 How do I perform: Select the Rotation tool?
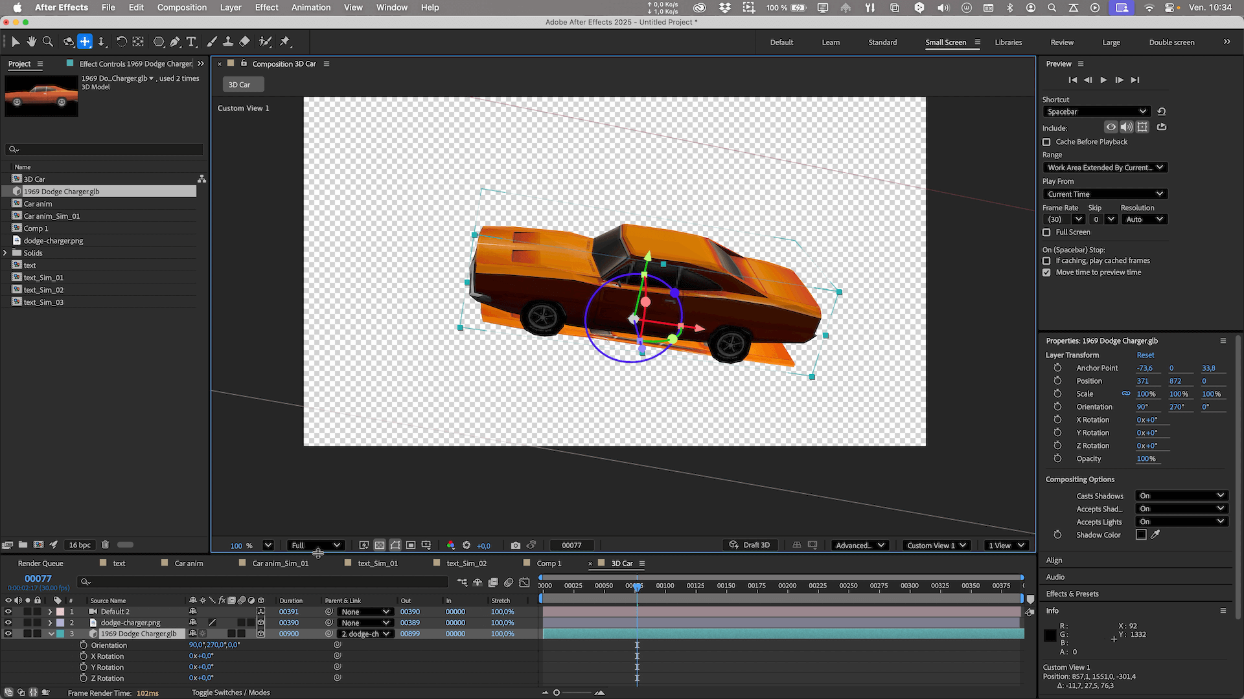pos(121,41)
